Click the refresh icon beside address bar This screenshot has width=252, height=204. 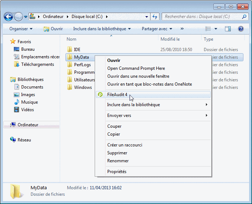tap(155, 17)
